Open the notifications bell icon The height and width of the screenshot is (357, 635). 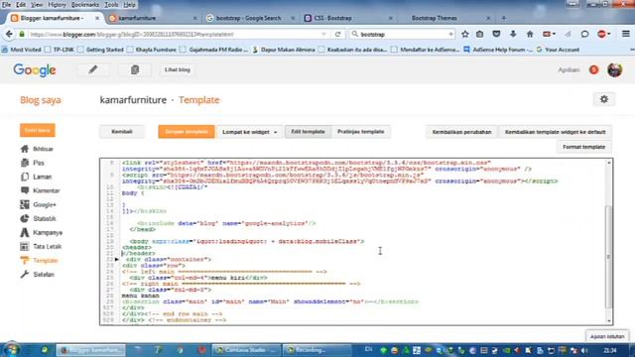coord(593,70)
